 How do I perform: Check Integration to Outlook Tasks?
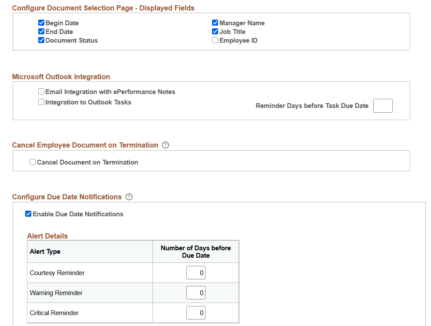41,102
